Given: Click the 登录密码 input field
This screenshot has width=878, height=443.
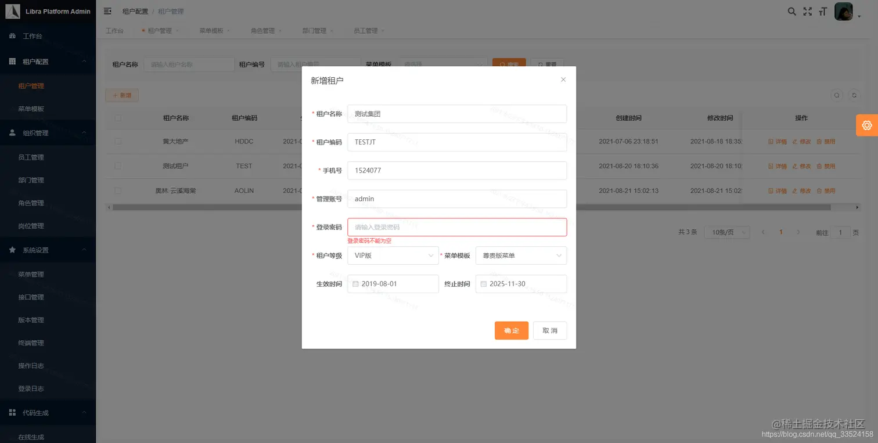Looking at the screenshot, I should pos(457,227).
